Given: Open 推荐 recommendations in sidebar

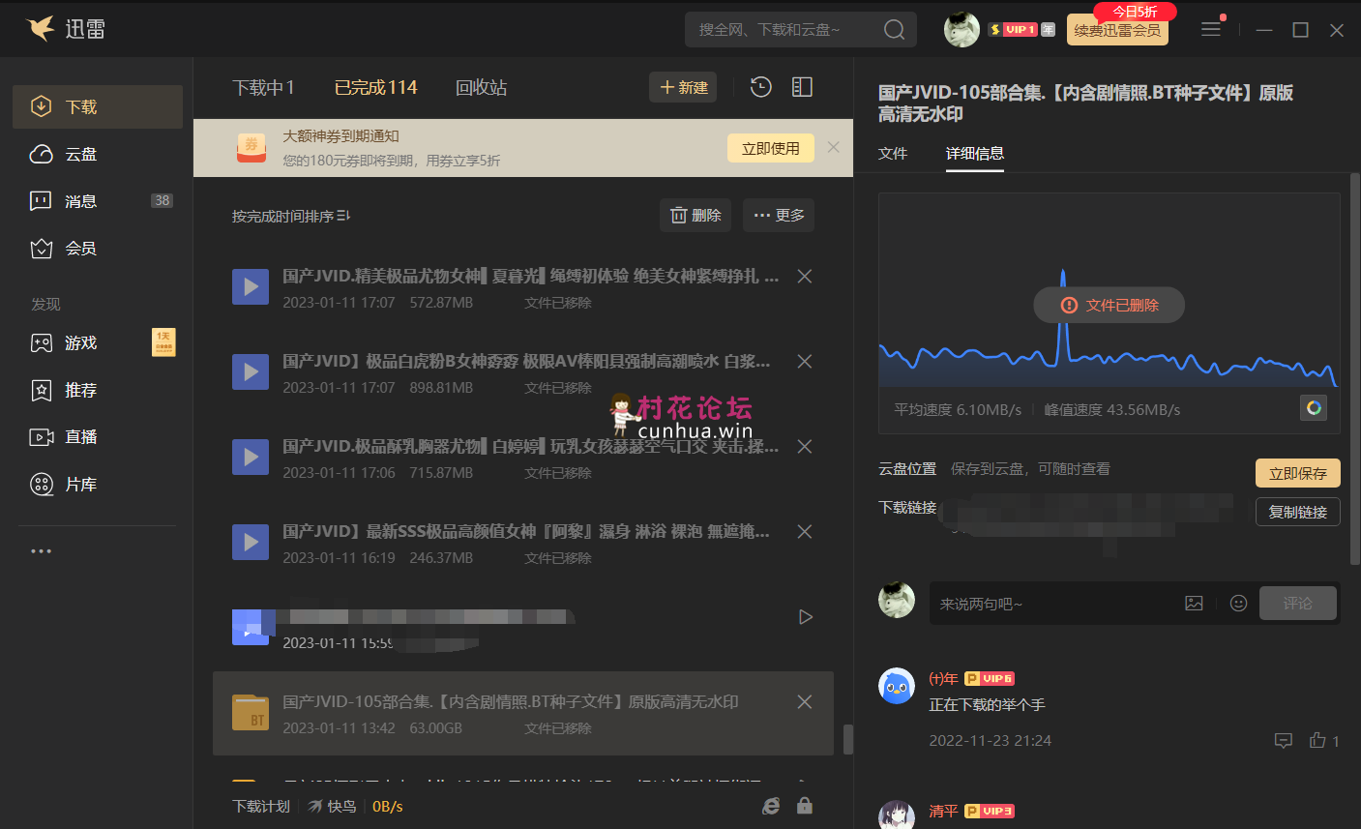Looking at the screenshot, I should (98, 390).
